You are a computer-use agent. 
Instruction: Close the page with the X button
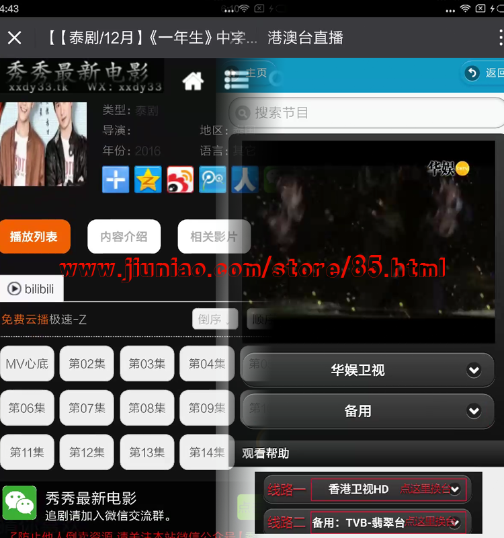pos(14,38)
